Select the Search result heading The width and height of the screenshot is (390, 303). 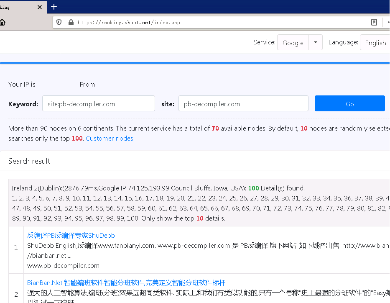(x=29, y=161)
